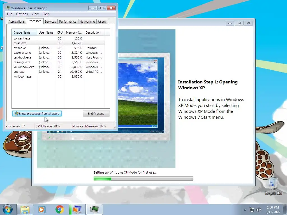The image size is (287, 215).
Task: Click Show processes from all users
Action: (x=37, y=114)
